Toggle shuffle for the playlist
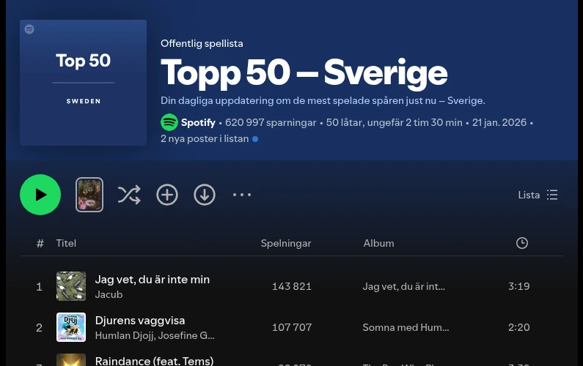Viewport: 583px width, 366px height. point(129,195)
